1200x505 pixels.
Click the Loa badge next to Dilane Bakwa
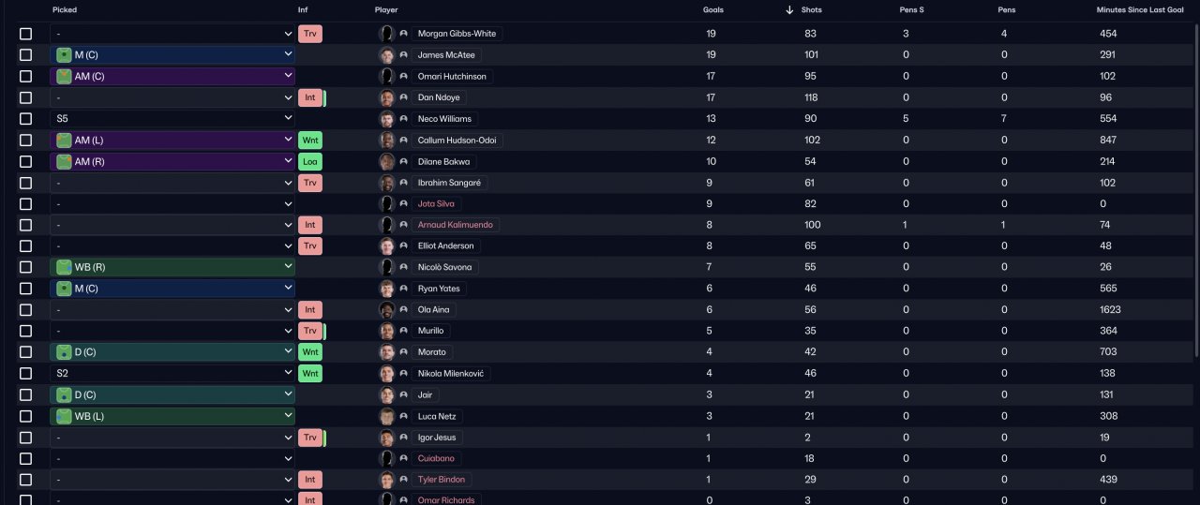310,161
